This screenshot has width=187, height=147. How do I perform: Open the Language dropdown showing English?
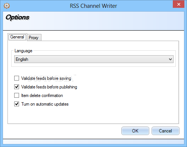click(x=94, y=59)
